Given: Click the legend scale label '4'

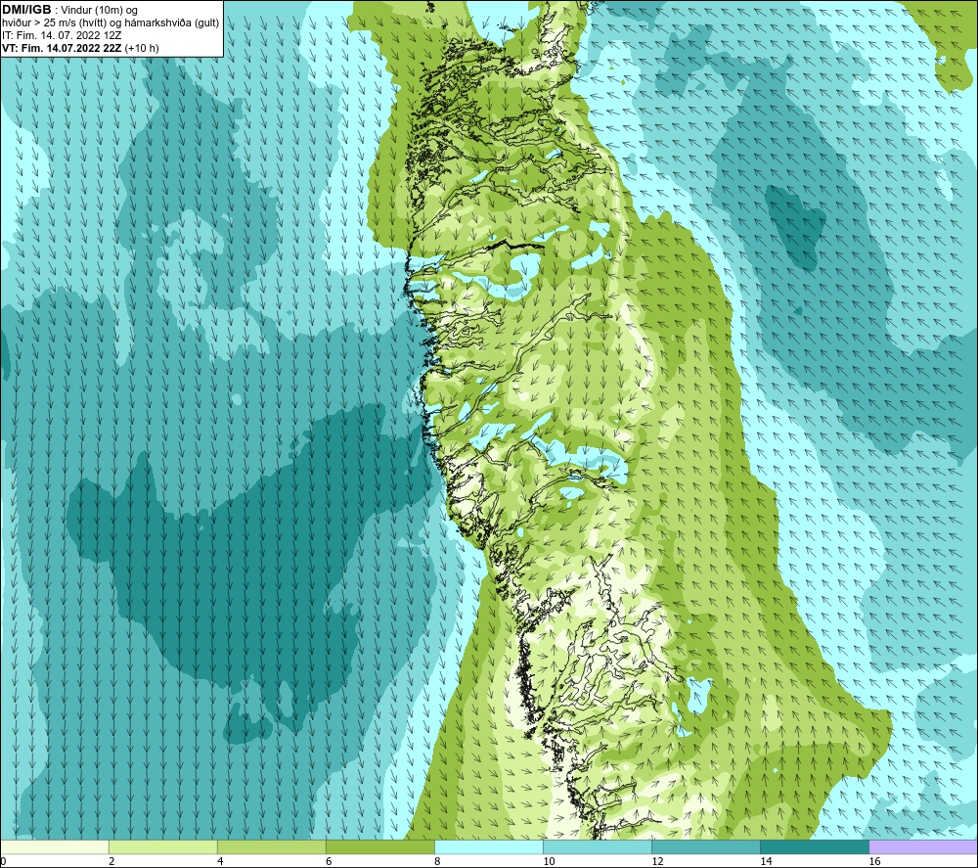Looking at the screenshot, I should [x=220, y=861].
